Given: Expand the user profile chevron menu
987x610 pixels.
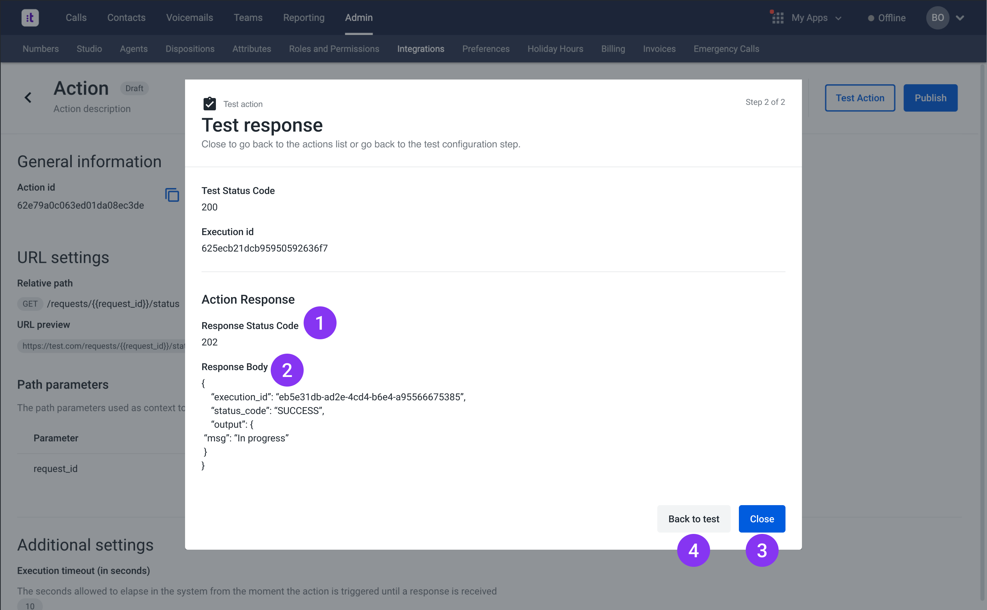Looking at the screenshot, I should 960,18.
